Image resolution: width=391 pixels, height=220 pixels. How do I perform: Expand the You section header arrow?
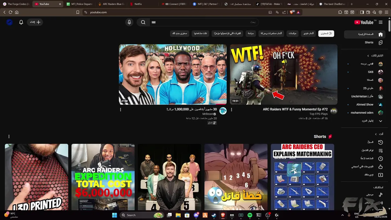[x=376, y=134]
